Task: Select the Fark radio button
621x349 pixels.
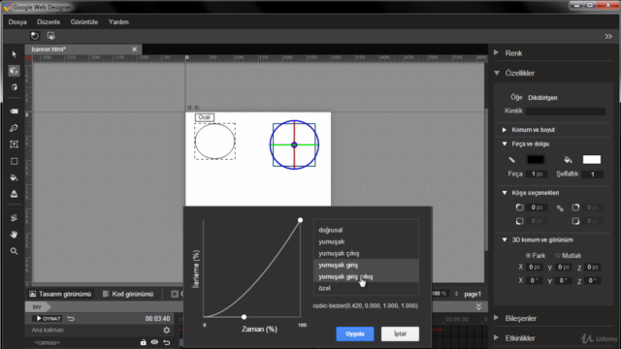Action: point(528,256)
